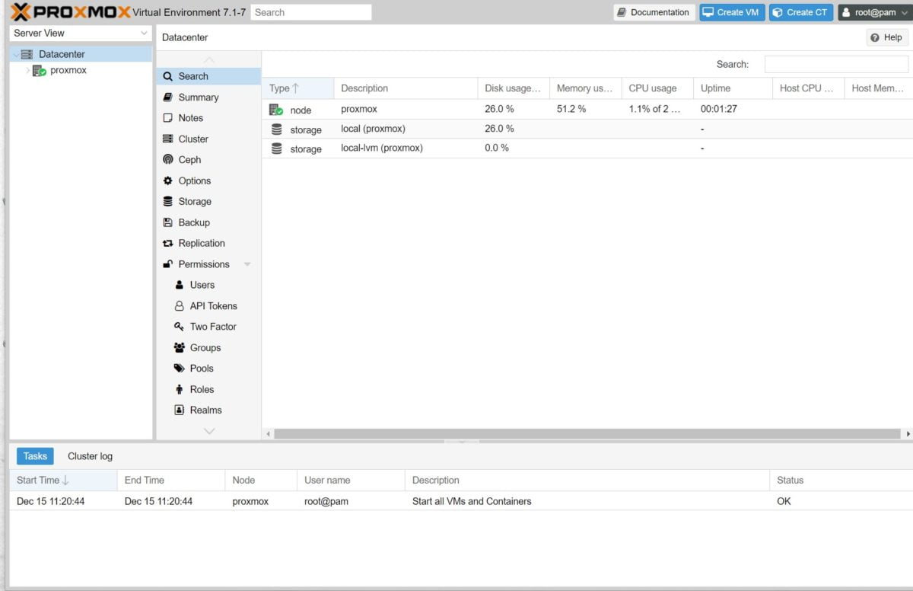
Task: Select the Tasks tab
Action: tap(34, 455)
